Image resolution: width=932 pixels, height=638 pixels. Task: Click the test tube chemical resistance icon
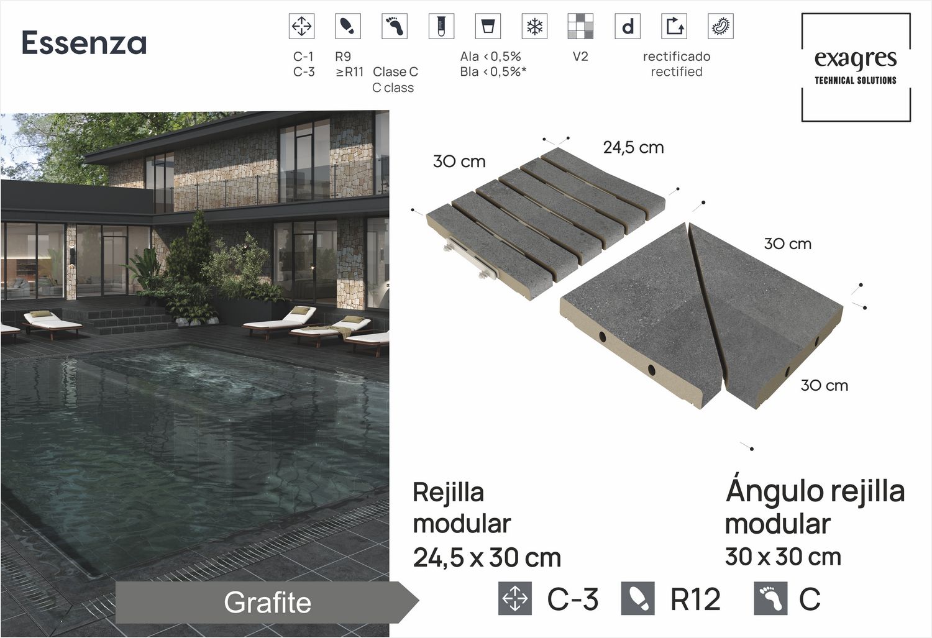pyautogui.click(x=441, y=26)
